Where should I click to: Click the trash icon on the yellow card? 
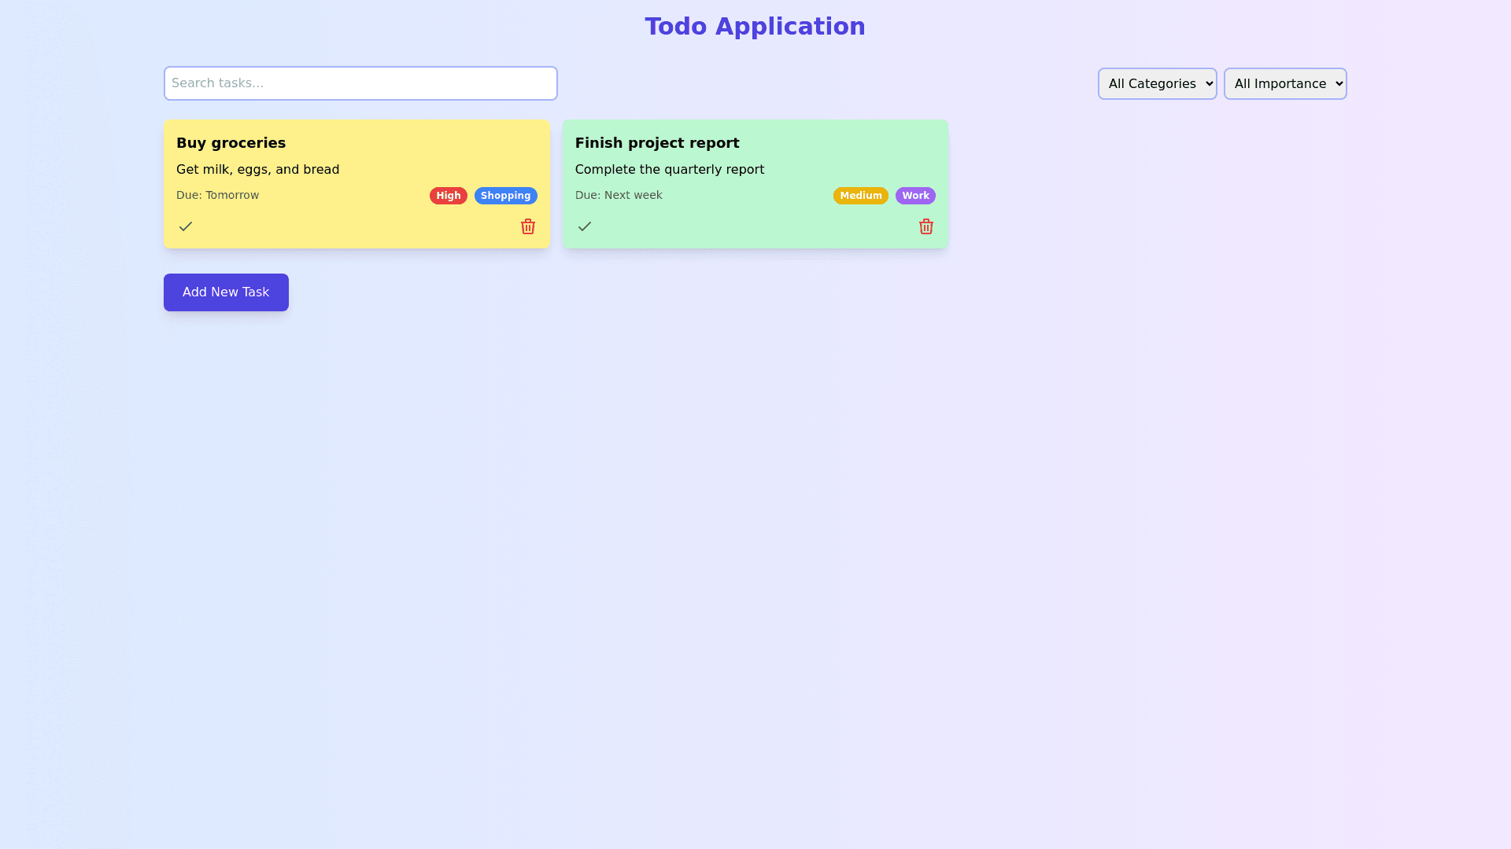click(527, 226)
